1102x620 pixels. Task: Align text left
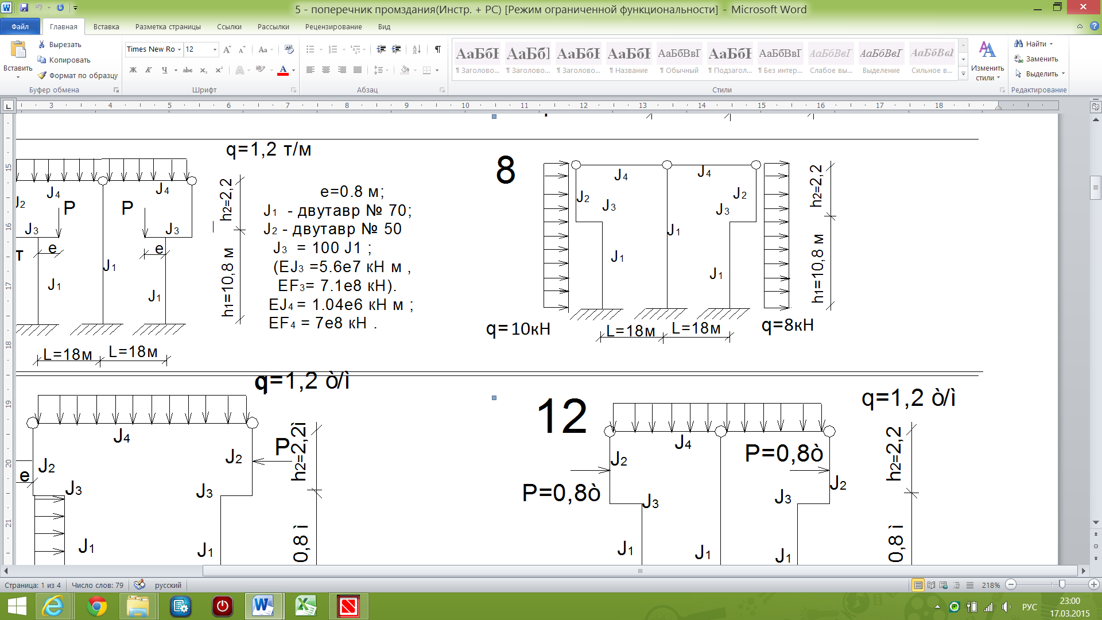pyautogui.click(x=311, y=70)
